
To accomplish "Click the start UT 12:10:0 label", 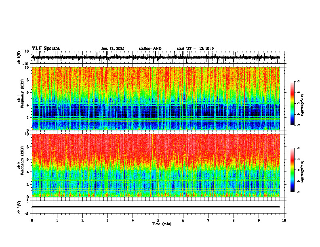I will 195,48.
